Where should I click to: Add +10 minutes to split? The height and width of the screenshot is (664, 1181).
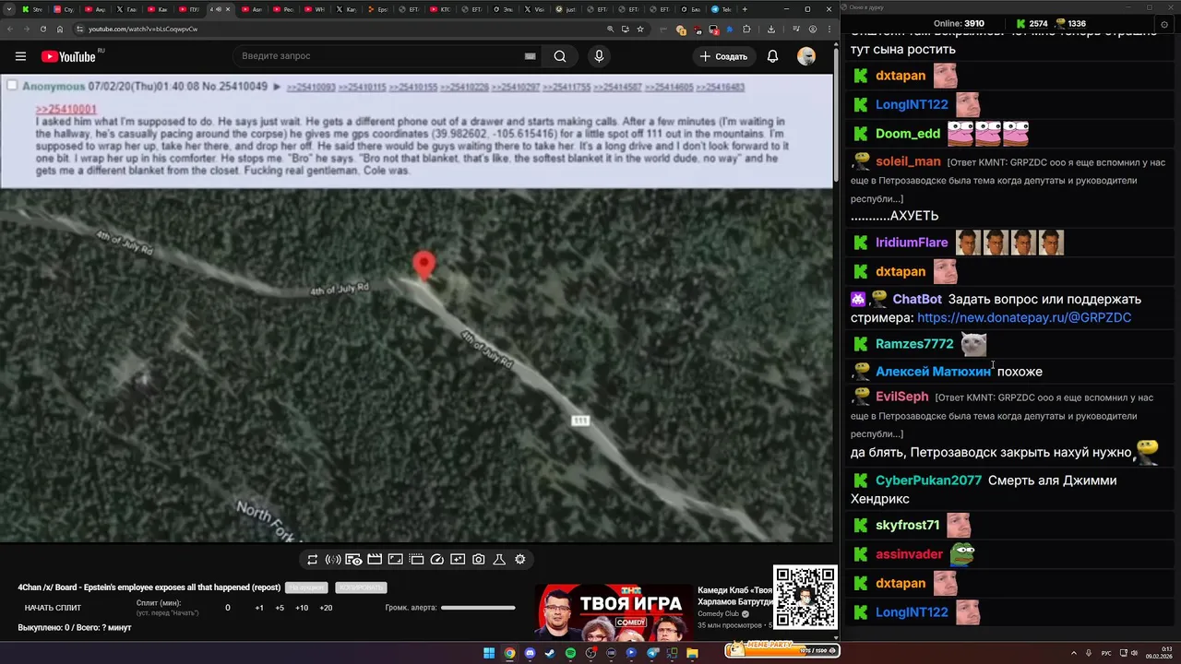[x=302, y=608]
